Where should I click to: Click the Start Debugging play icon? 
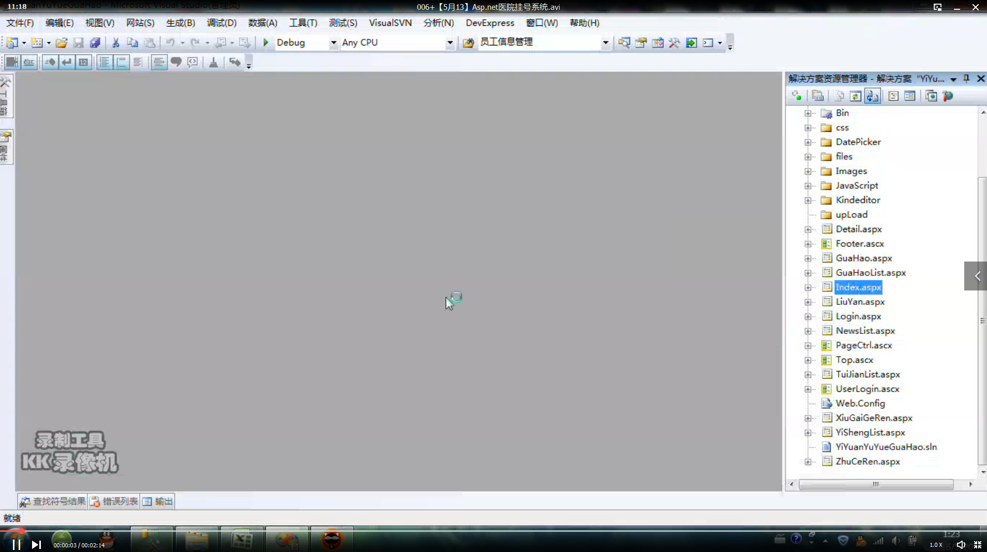(x=265, y=42)
